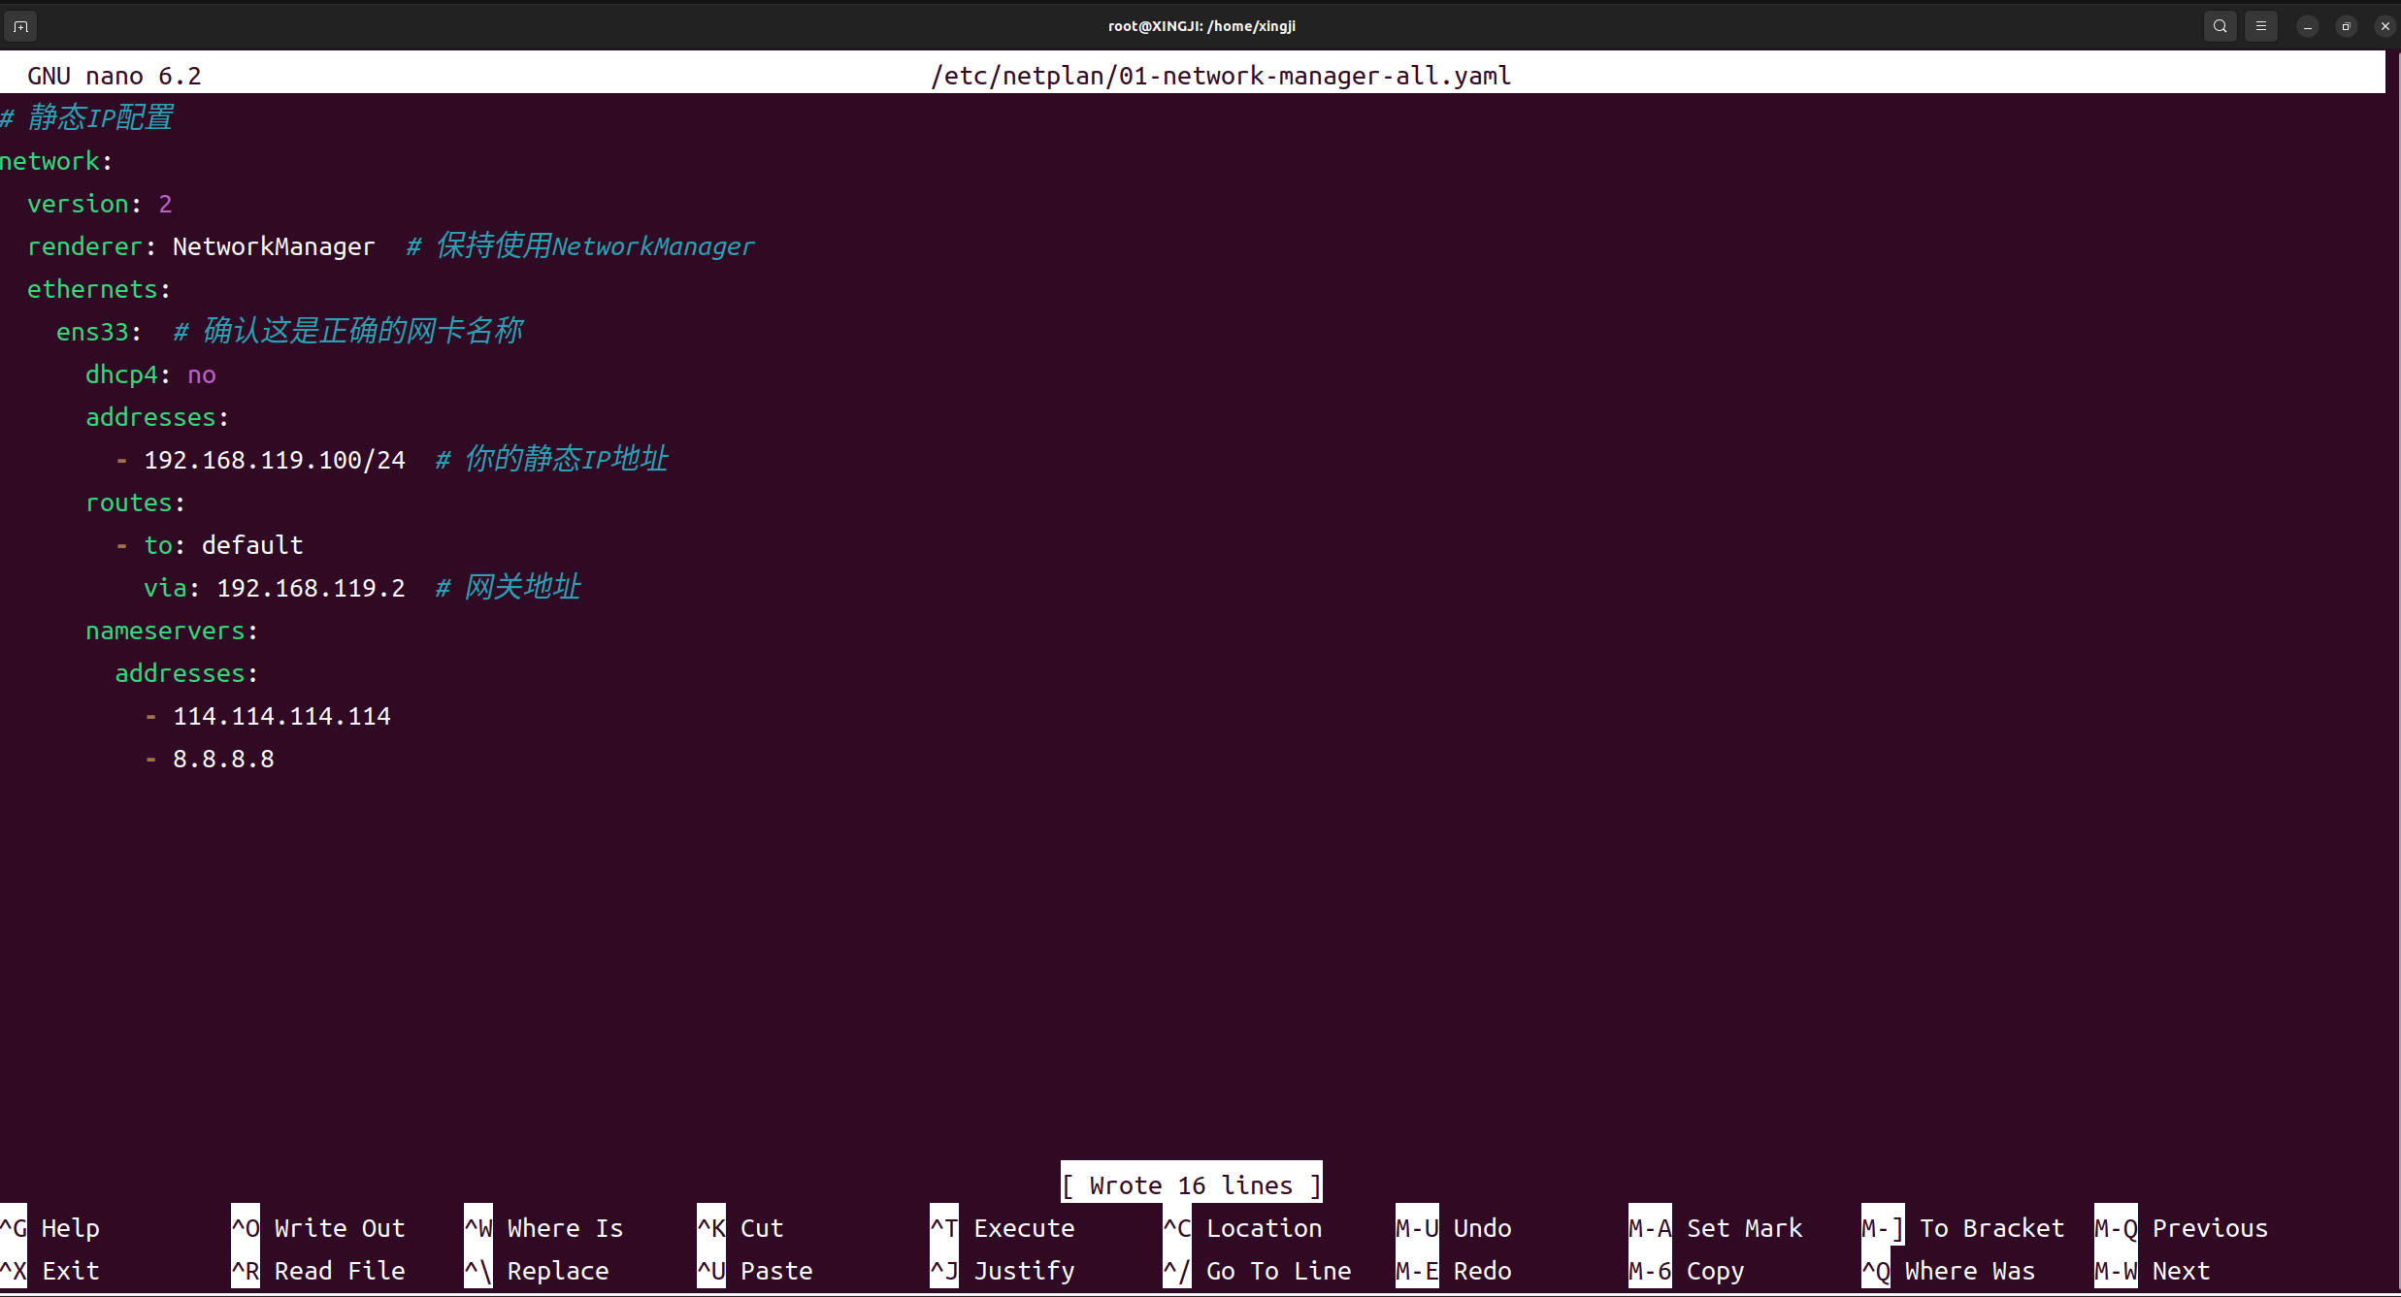Screen dimensions: 2401x1297
Task: Click the dhcp4 value no
Action: [202, 374]
